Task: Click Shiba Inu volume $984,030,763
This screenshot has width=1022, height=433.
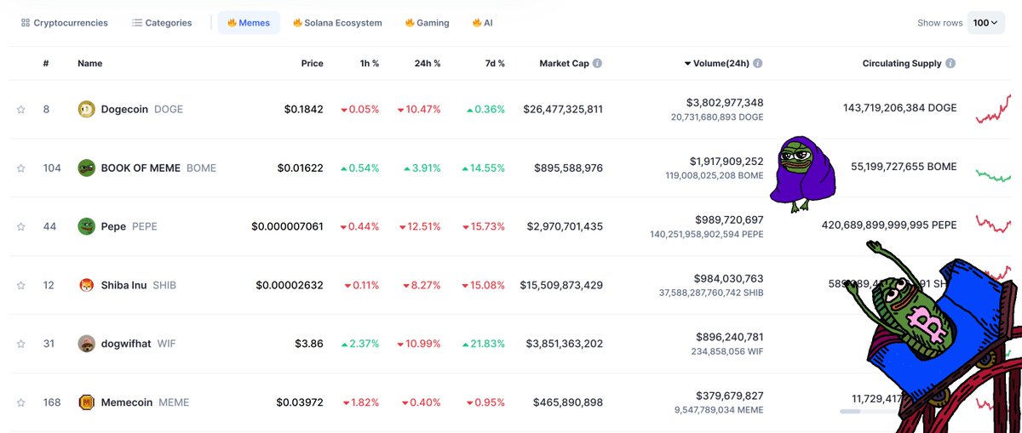Action: coord(730,278)
